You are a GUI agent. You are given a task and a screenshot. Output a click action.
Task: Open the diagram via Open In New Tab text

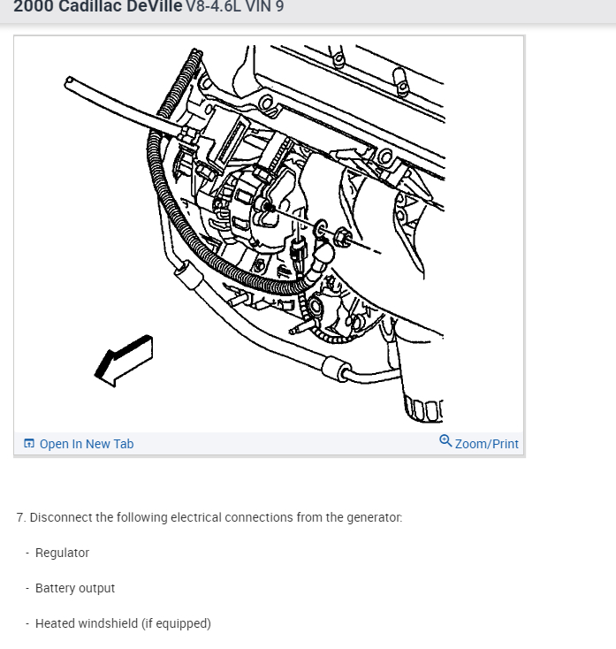coord(87,444)
